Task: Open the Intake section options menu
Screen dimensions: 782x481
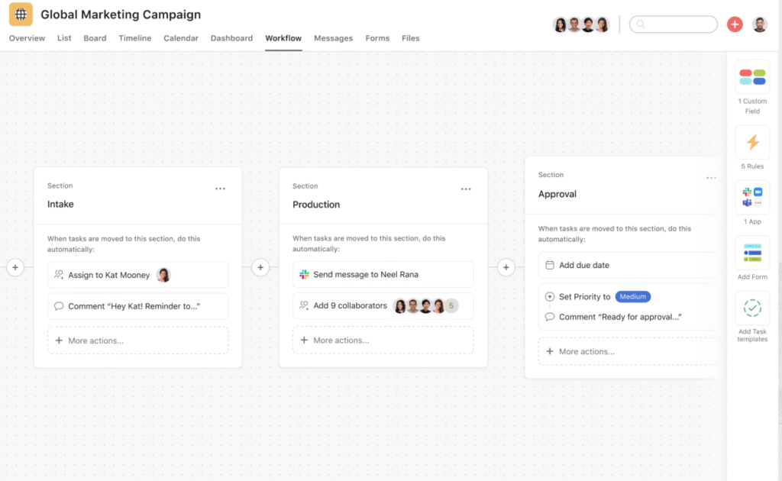Action: (x=219, y=188)
